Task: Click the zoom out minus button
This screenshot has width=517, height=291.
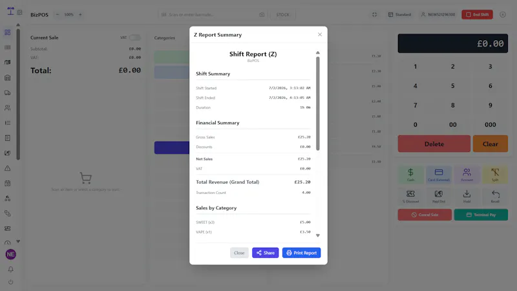Action: click(x=58, y=14)
